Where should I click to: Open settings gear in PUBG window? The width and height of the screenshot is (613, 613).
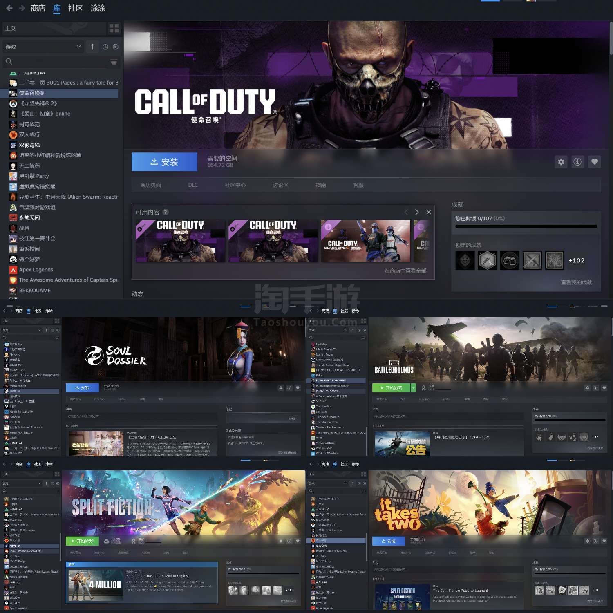click(x=587, y=388)
